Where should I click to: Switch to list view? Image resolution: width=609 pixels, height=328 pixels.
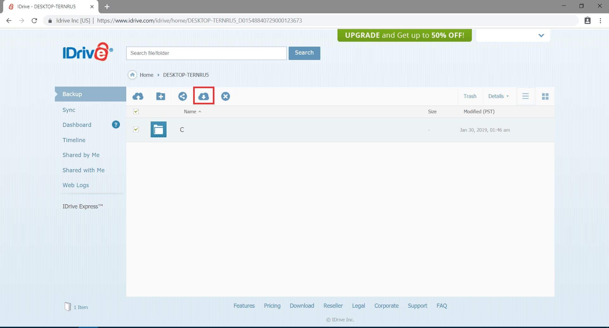526,96
